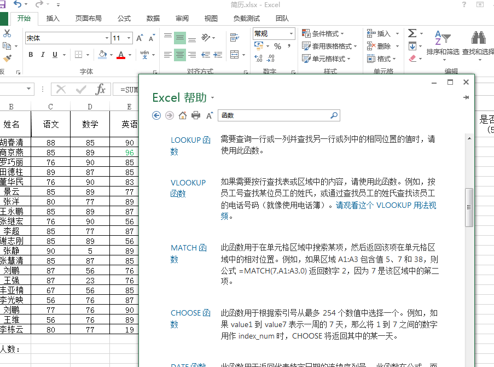Click the Back arrow in Excel Help

(x=156, y=115)
